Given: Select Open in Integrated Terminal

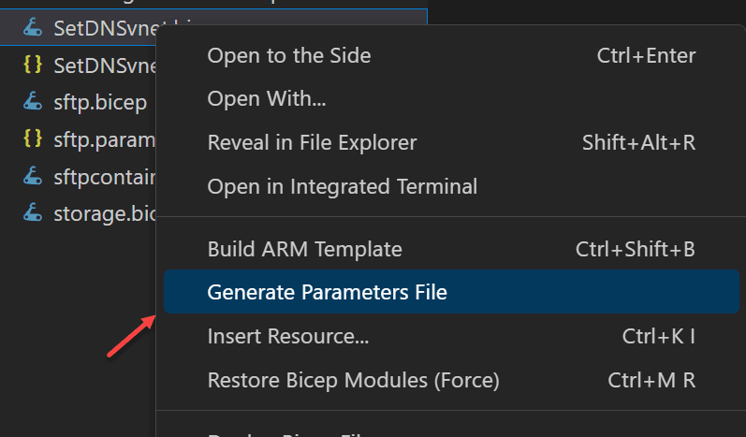Looking at the screenshot, I should [x=451, y=186].
